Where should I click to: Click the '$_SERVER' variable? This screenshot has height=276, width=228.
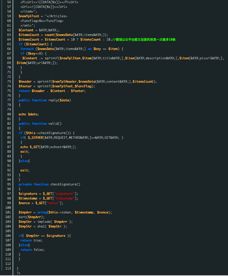pos(35,138)
